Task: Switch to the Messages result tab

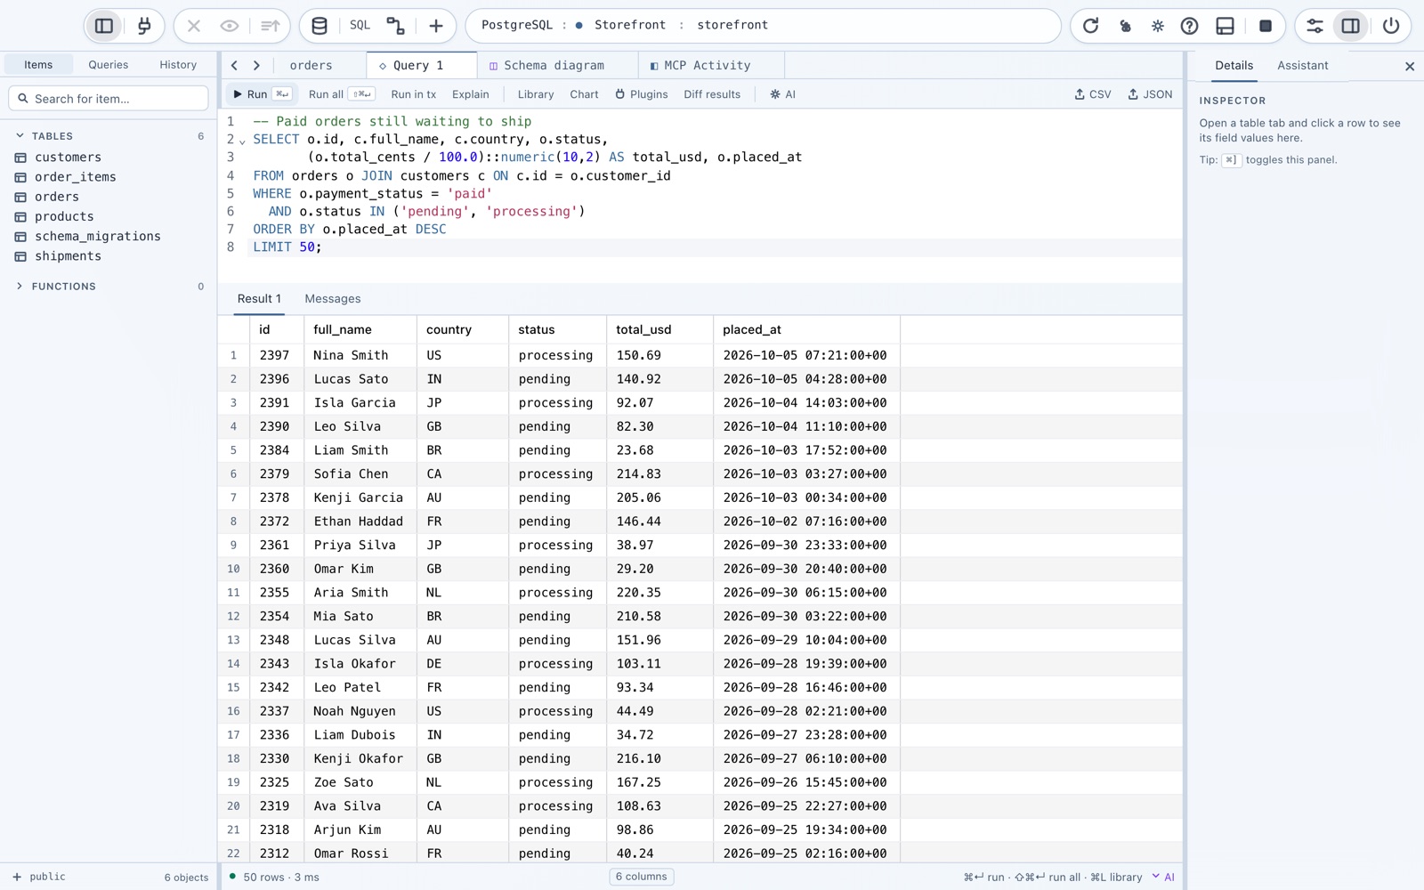Action: pyautogui.click(x=333, y=299)
